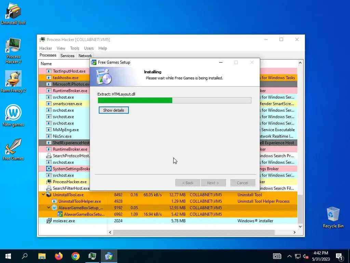Switch to the Network tab

[85, 56]
